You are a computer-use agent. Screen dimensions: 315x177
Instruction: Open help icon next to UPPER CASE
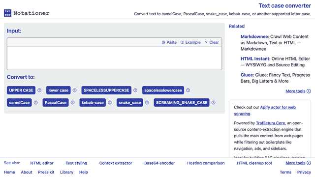(x=39, y=90)
